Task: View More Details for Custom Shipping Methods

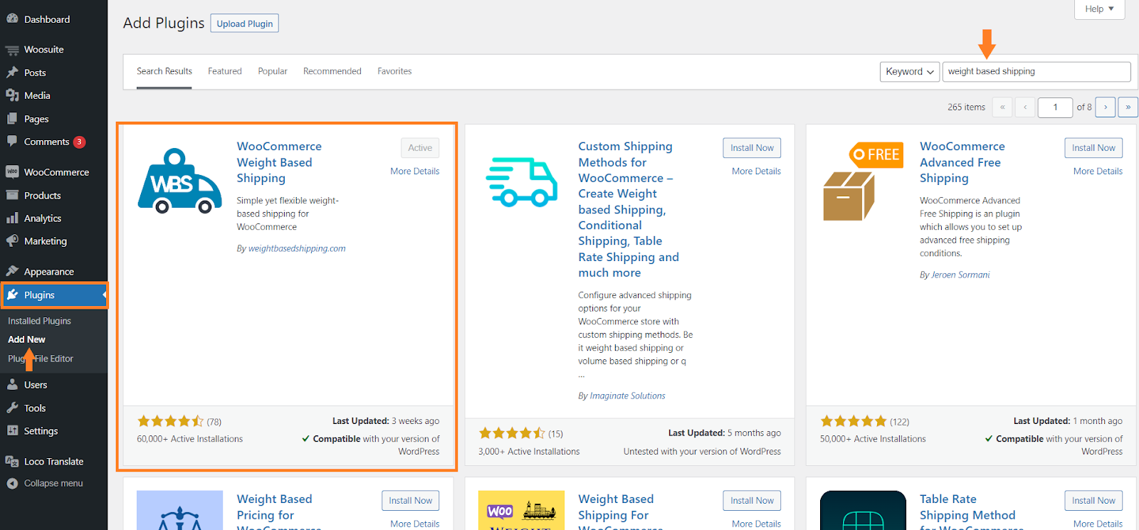Action: point(757,171)
